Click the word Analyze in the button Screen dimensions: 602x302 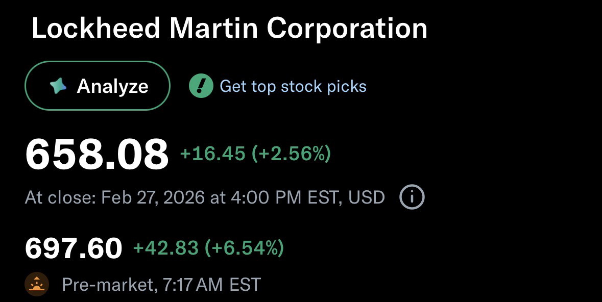click(112, 86)
